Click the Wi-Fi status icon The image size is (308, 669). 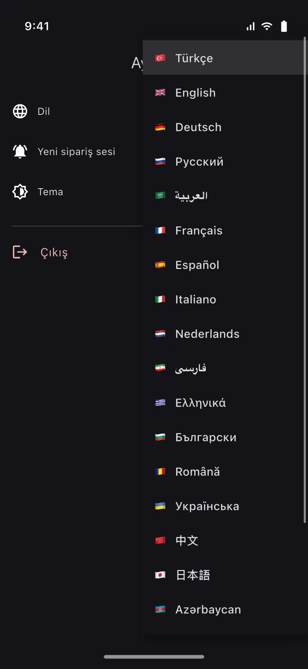[267, 27]
